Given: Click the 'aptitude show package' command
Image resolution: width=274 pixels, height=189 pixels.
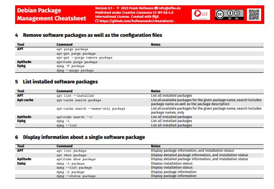Looking at the screenshot, I should click(x=76, y=159).
